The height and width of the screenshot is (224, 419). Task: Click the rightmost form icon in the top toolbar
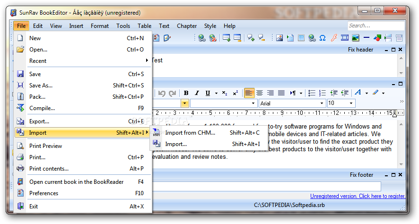[x=399, y=38]
